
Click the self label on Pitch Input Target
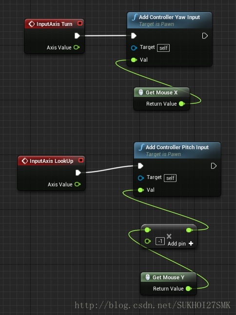[x=170, y=178]
